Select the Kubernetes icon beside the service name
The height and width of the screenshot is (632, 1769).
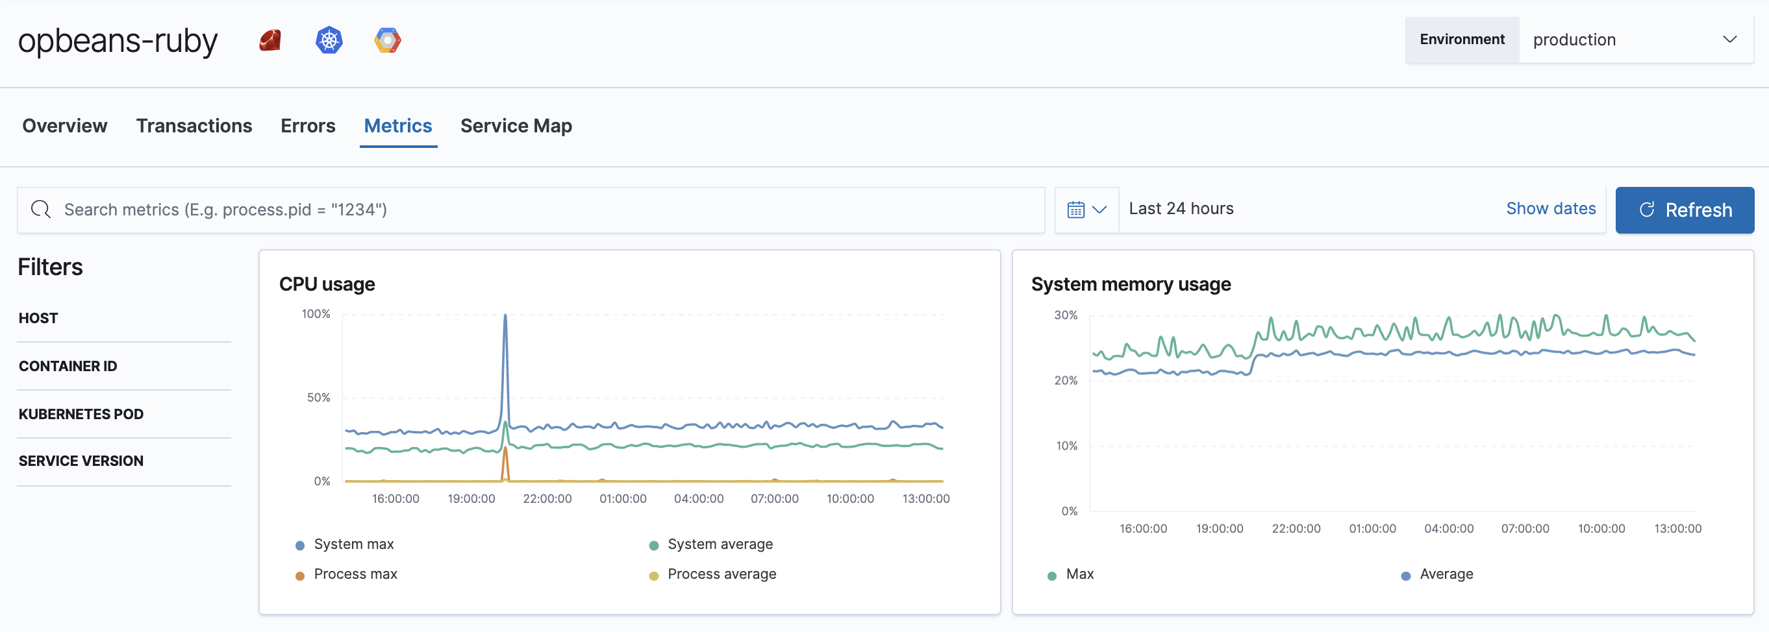coord(329,40)
